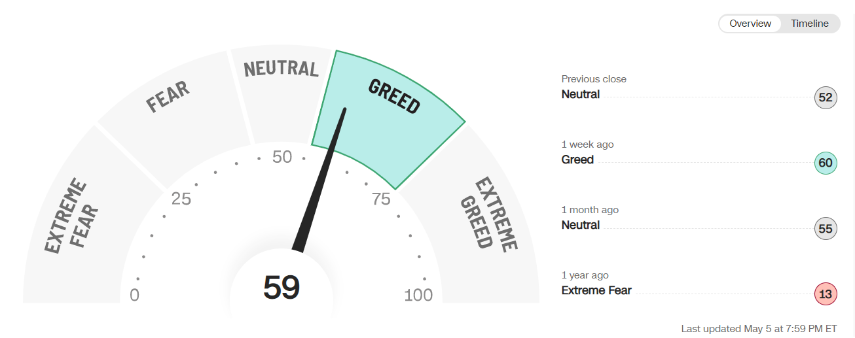Click the Greed gauge segment
This screenshot has width=855, height=338.
click(x=391, y=111)
